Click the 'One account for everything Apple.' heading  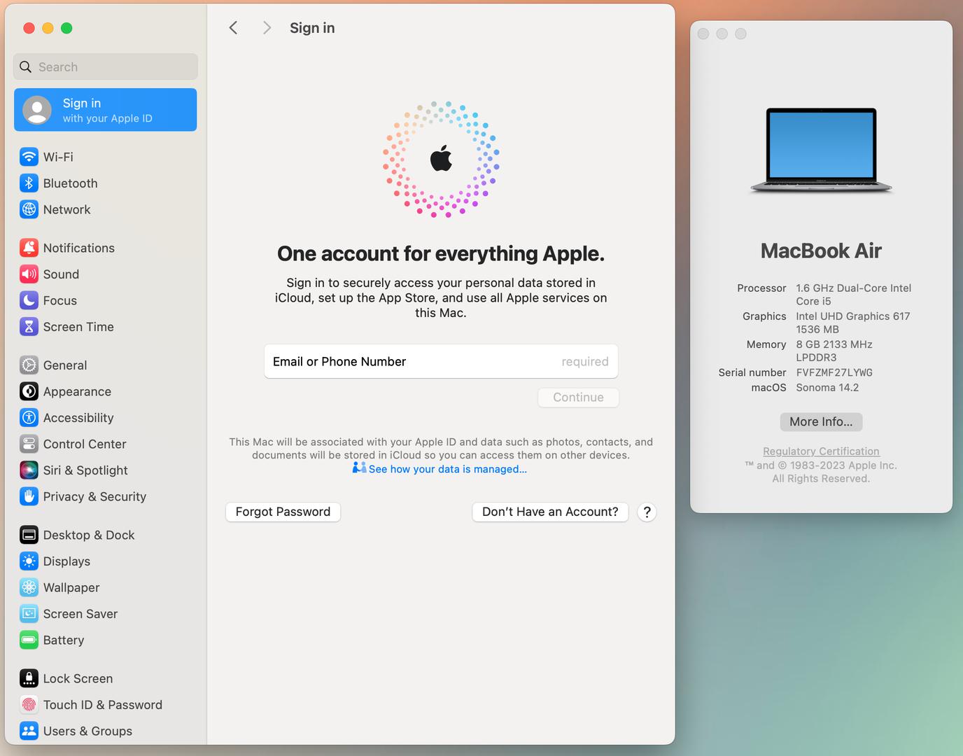pos(441,253)
